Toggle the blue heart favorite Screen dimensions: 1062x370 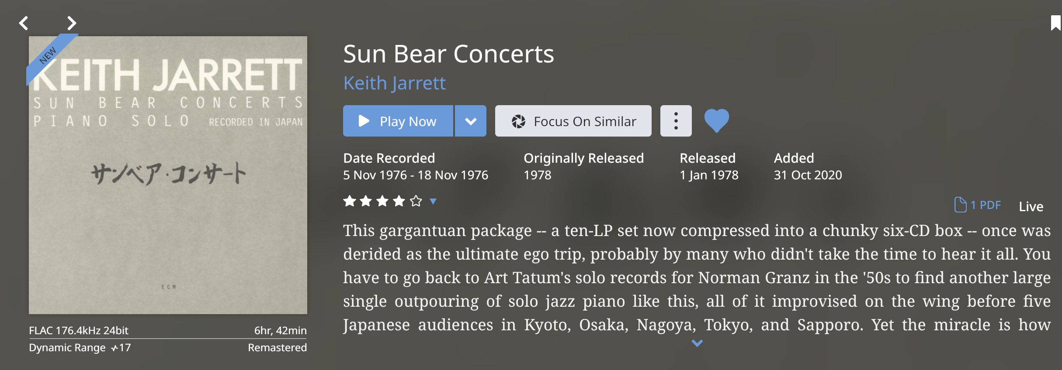(x=716, y=120)
